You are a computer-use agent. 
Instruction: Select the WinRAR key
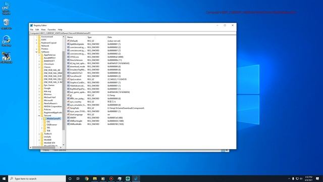point(47,140)
